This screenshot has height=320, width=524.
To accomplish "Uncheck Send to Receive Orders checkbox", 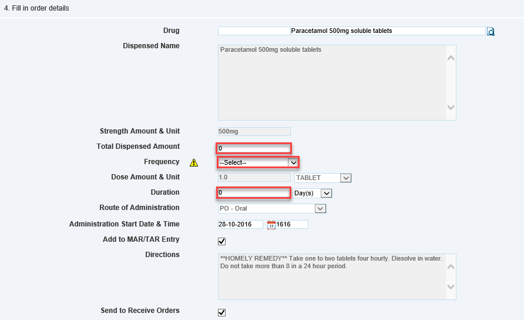I will [x=221, y=312].
